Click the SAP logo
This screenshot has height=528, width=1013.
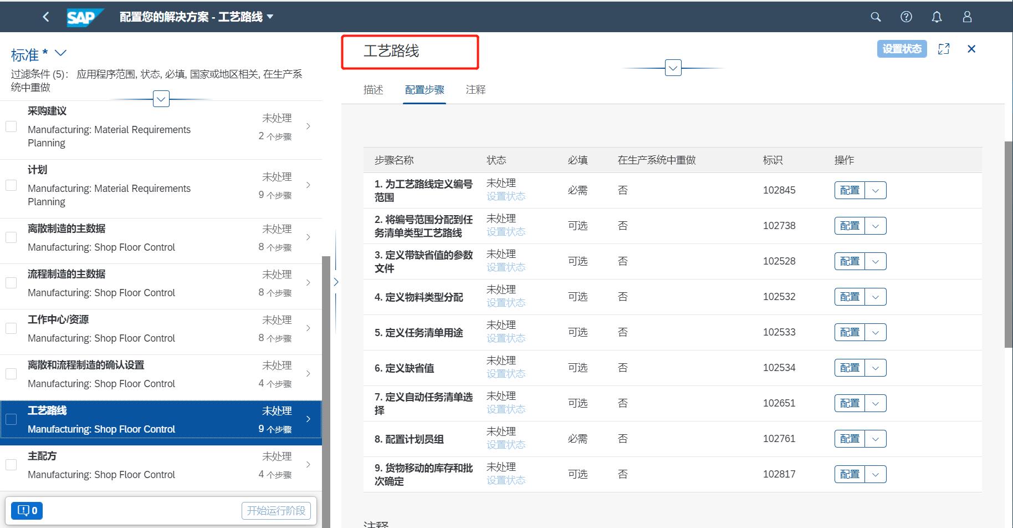tap(84, 17)
